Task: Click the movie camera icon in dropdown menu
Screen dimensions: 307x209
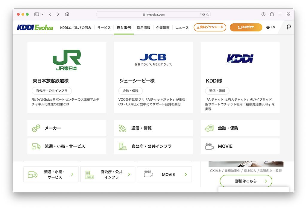Action: pos(209,146)
